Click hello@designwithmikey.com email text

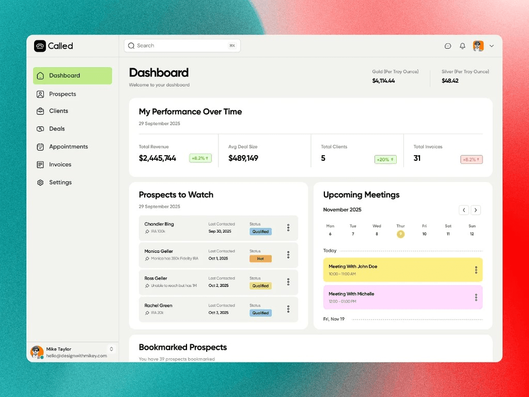76,356
